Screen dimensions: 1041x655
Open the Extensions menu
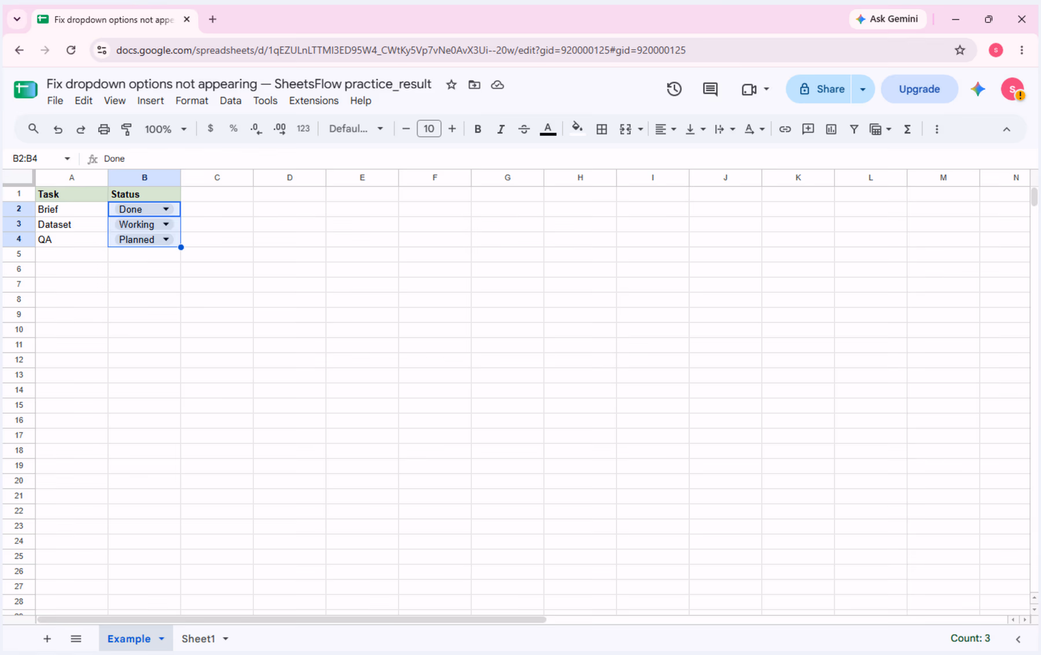[x=313, y=101]
